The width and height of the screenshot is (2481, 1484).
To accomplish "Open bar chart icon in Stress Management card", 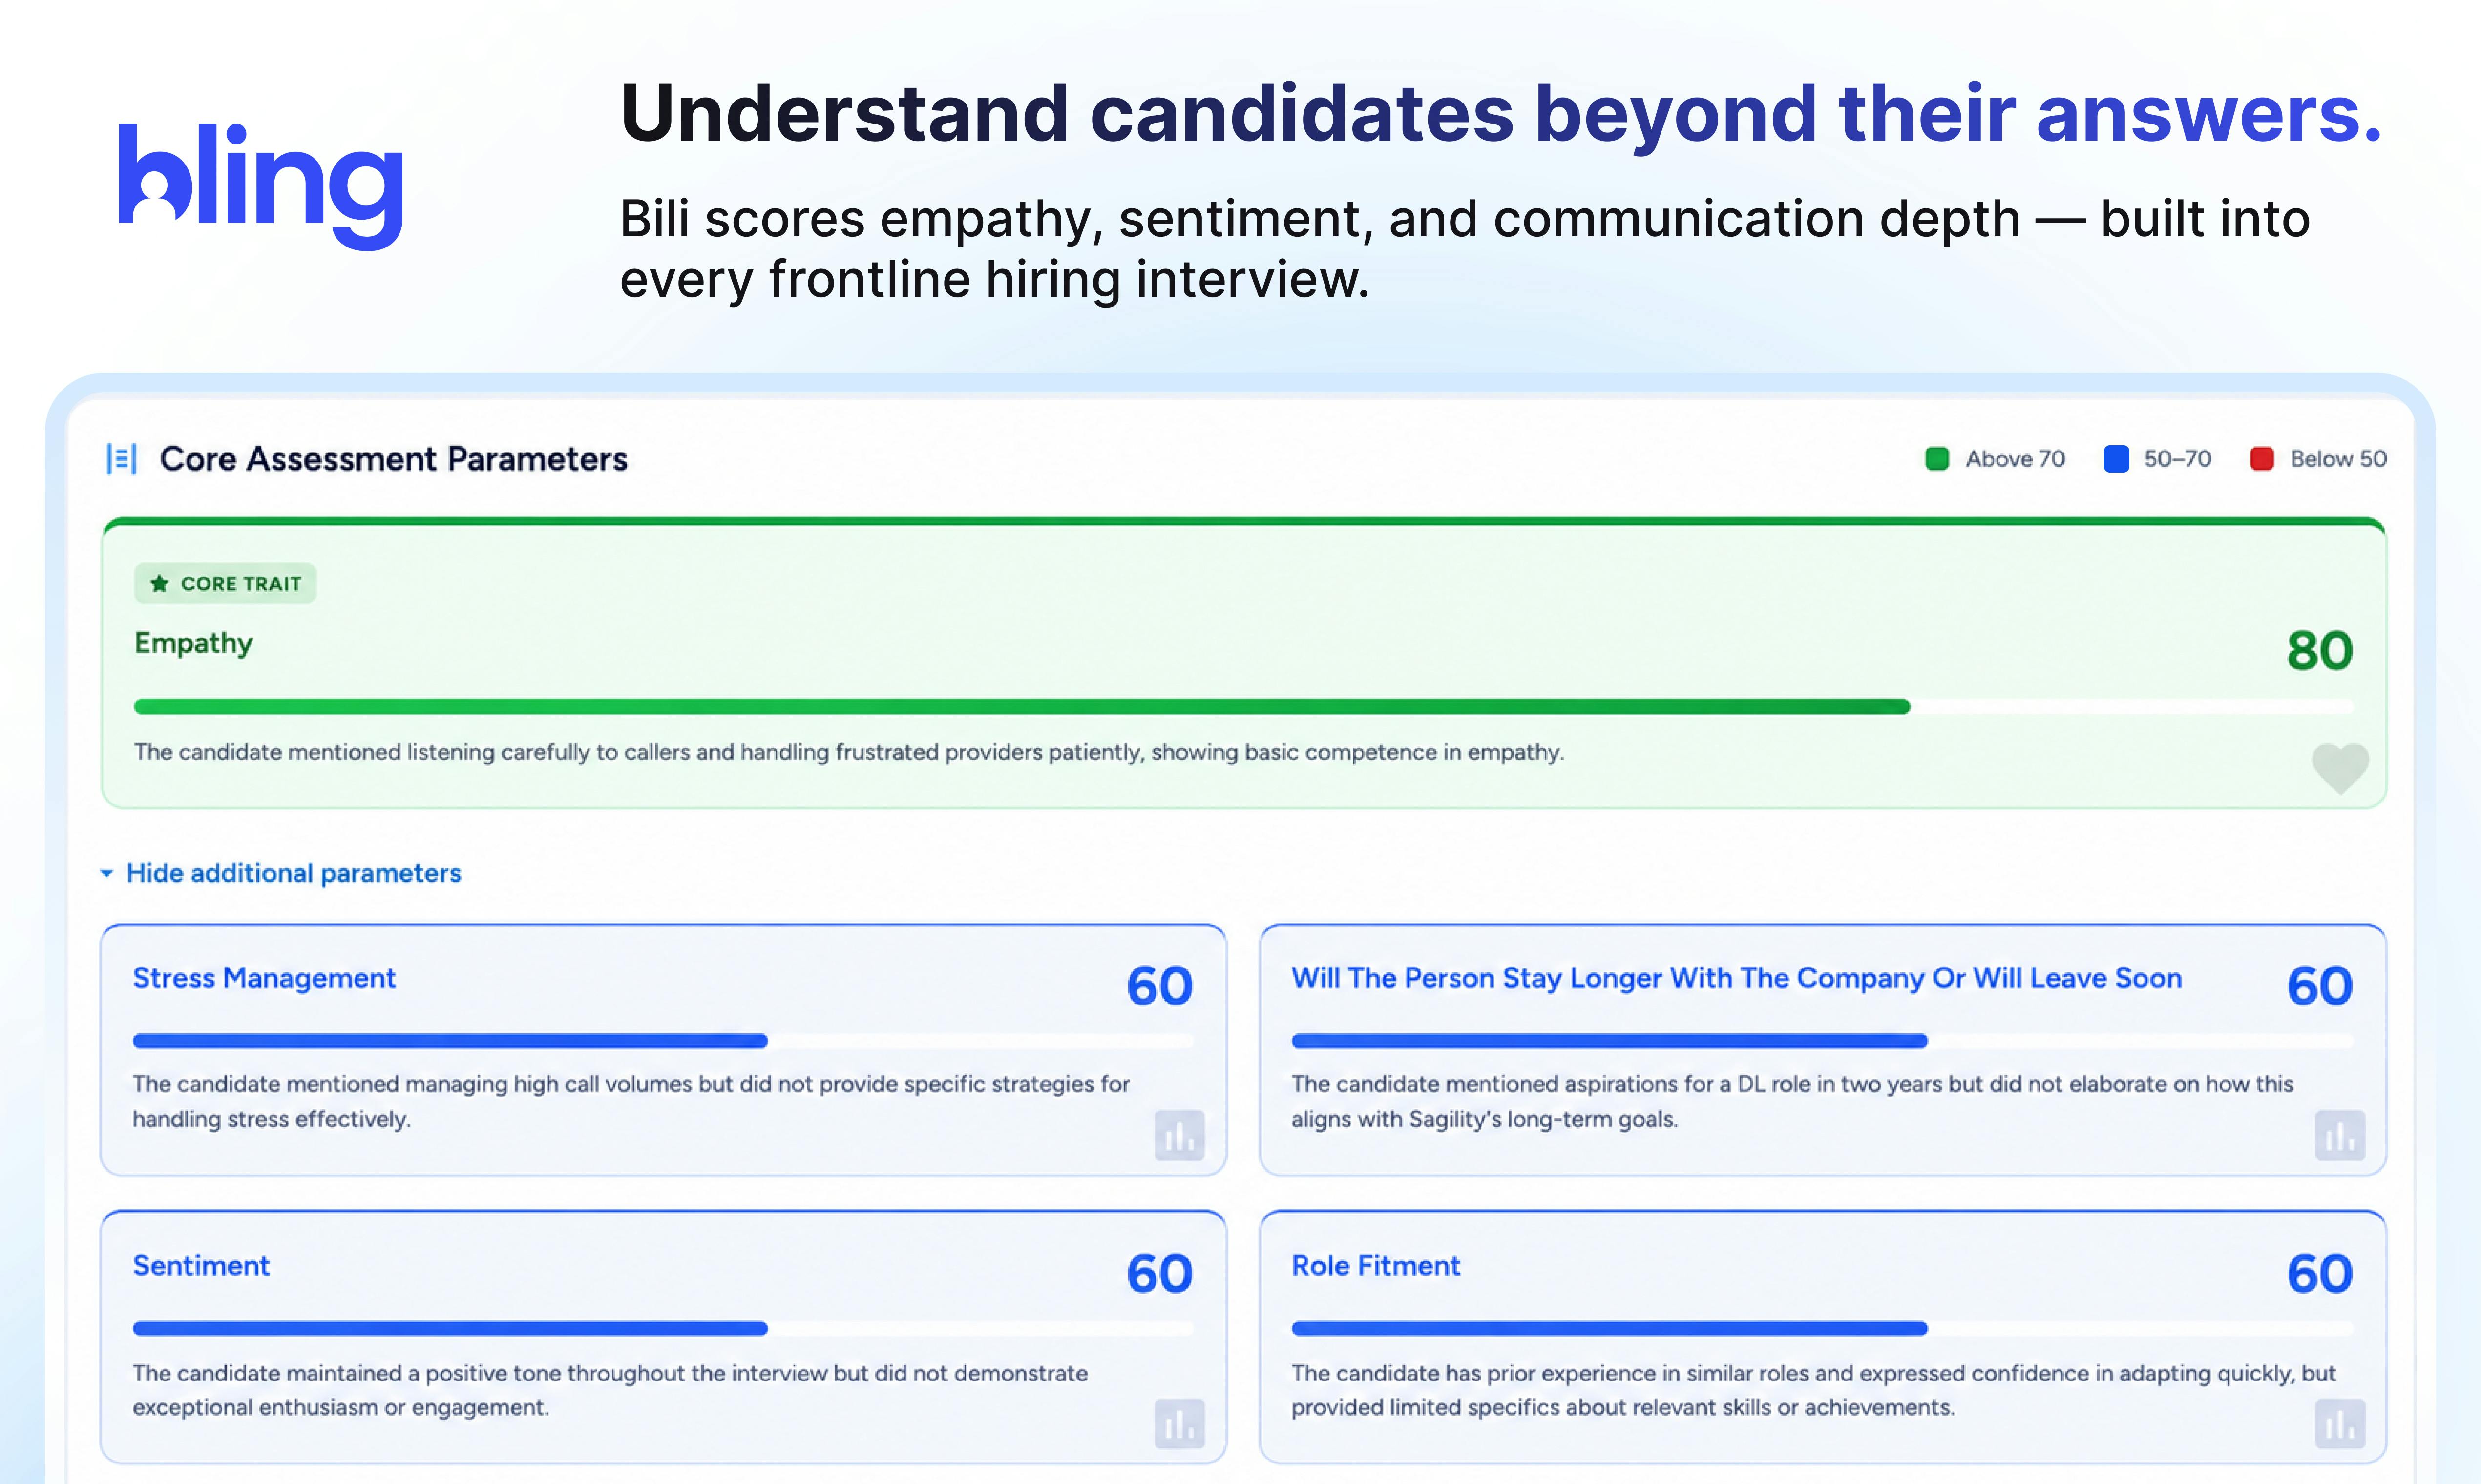I will [1179, 1135].
